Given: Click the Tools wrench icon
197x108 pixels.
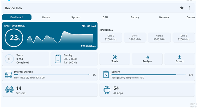Looking at the screenshot, I should [x=115, y=57].
